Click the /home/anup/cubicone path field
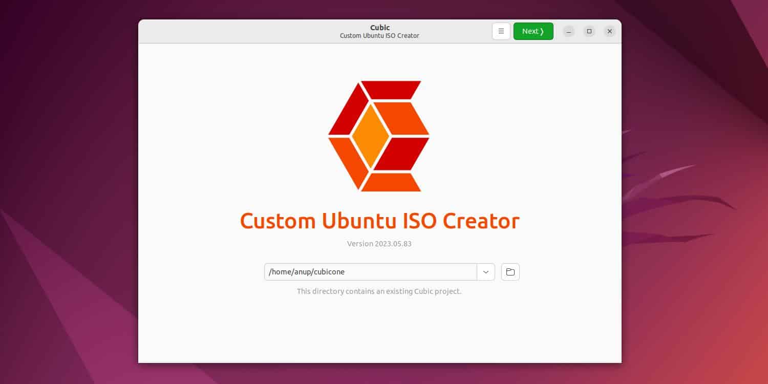The image size is (768, 384). tap(371, 272)
